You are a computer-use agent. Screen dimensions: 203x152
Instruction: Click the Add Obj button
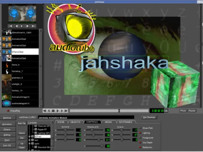(x=22, y=123)
